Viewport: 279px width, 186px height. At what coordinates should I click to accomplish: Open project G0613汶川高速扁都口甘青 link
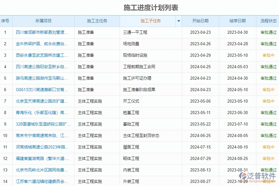(42, 90)
